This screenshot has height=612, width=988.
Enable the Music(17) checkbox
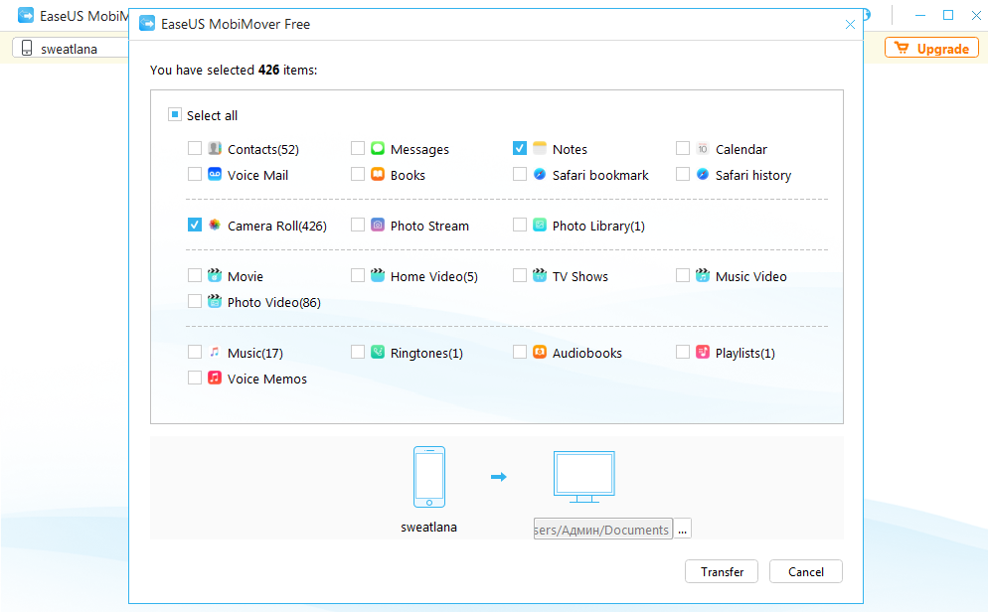coord(195,353)
